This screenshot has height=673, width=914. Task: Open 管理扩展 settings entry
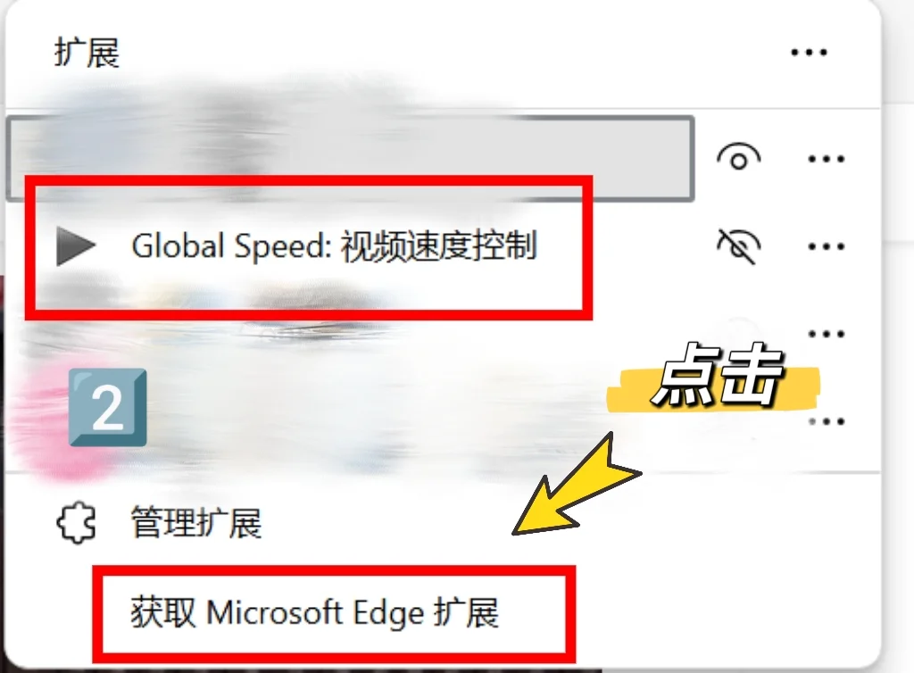(x=195, y=522)
